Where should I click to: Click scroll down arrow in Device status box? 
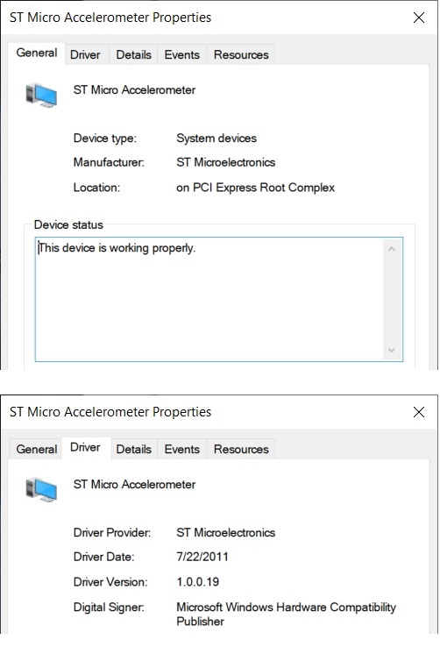(391, 350)
